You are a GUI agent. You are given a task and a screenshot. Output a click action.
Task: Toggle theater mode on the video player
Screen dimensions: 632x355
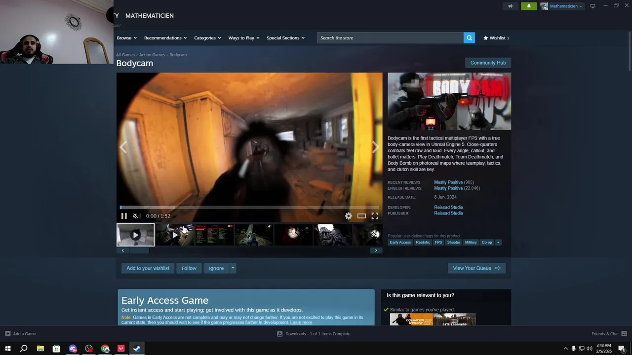tap(362, 216)
